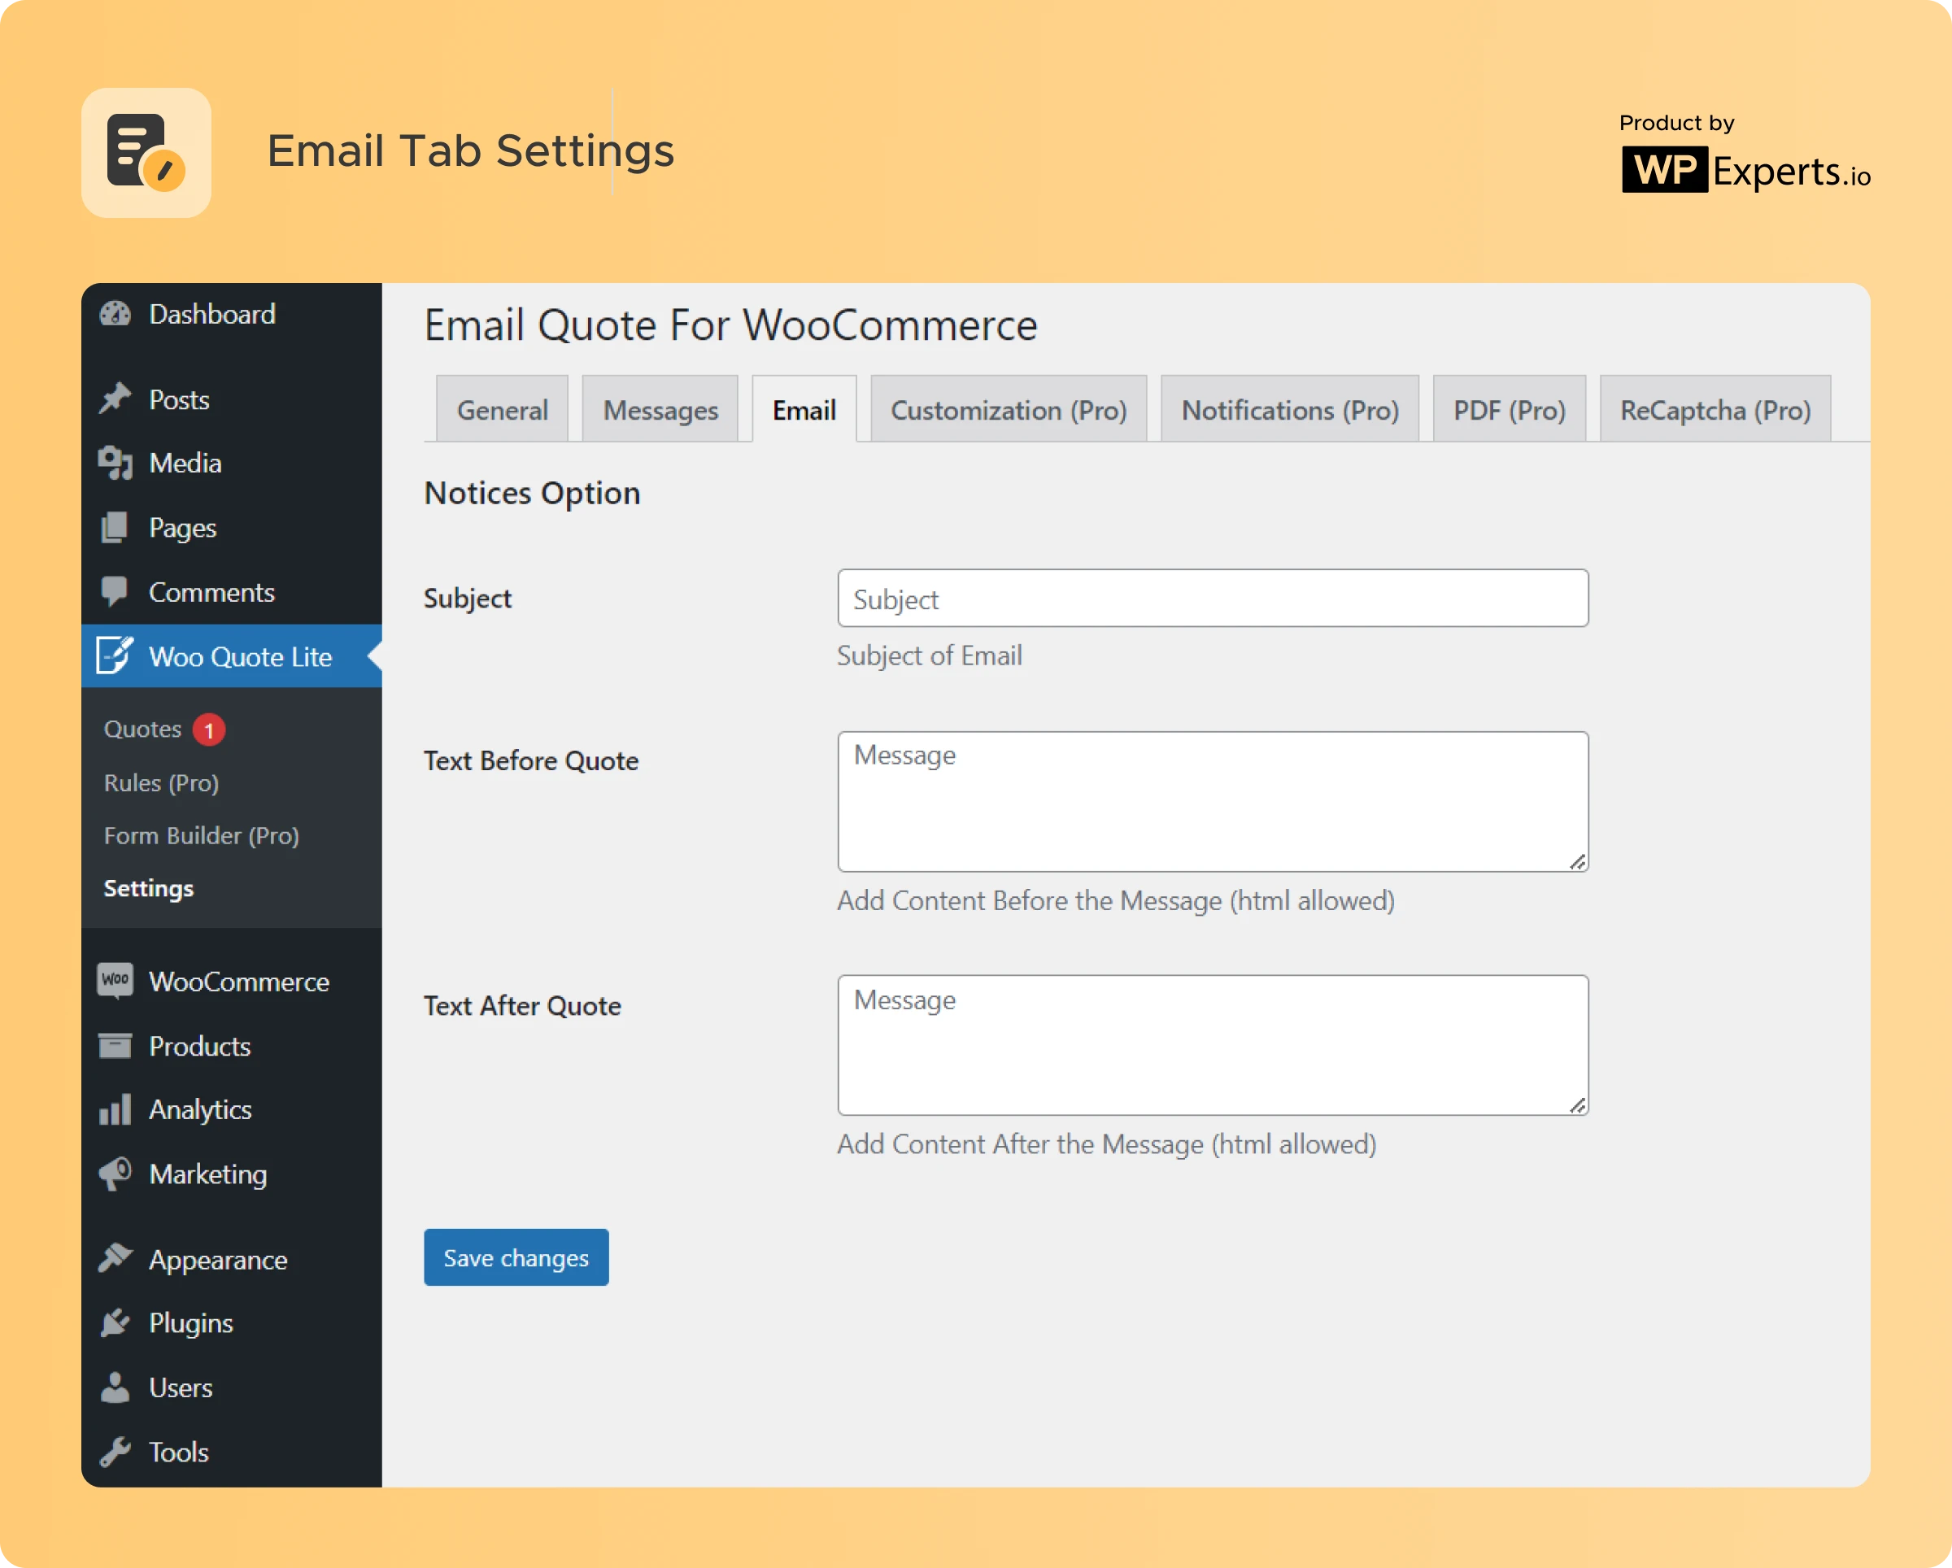The image size is (1952, 1568).
Task: Open the Quotes submenu link
Action: (143, 730)
